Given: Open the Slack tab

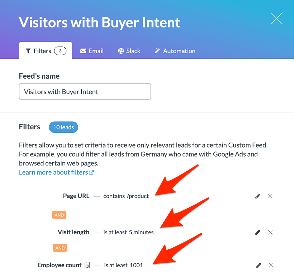Looking at the screenshot, I should [129, 51].
